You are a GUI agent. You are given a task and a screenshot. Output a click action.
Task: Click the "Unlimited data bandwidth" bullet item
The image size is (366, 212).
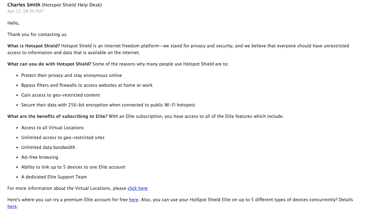[48, 147]
